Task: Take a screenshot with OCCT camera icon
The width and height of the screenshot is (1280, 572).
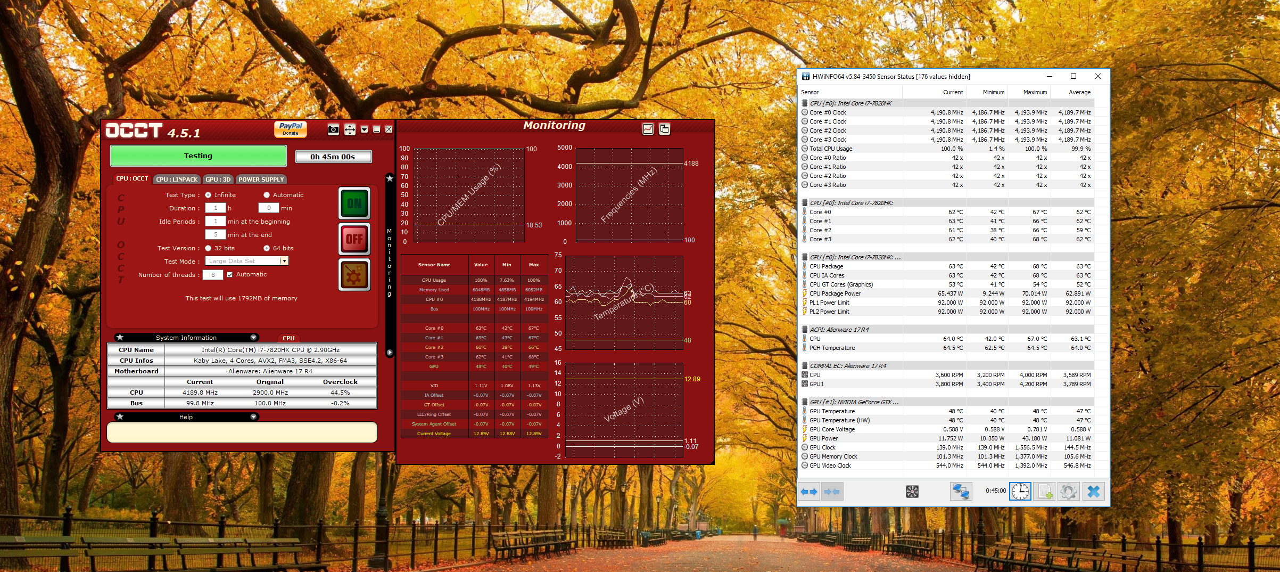Action: pyautogui.click(x=333, y=129)
